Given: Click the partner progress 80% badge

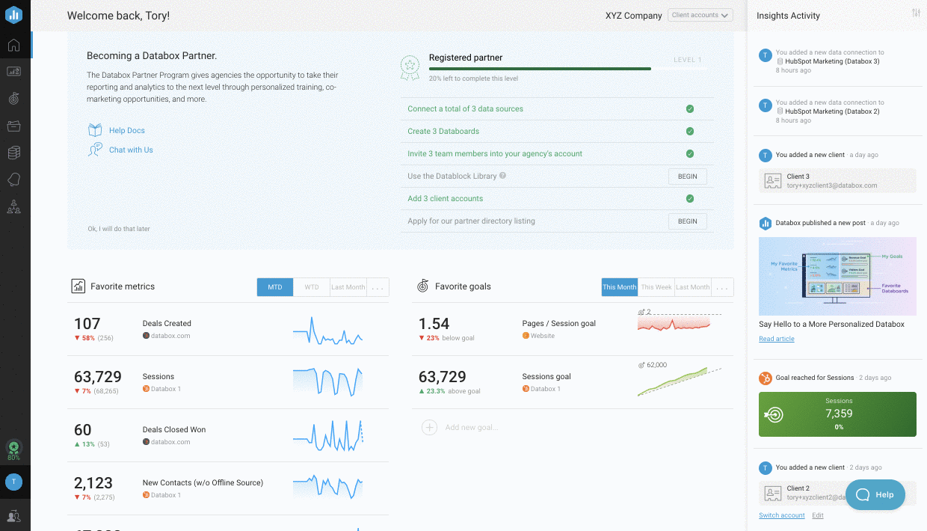Looking at the screenshot, I should (13, 449).
